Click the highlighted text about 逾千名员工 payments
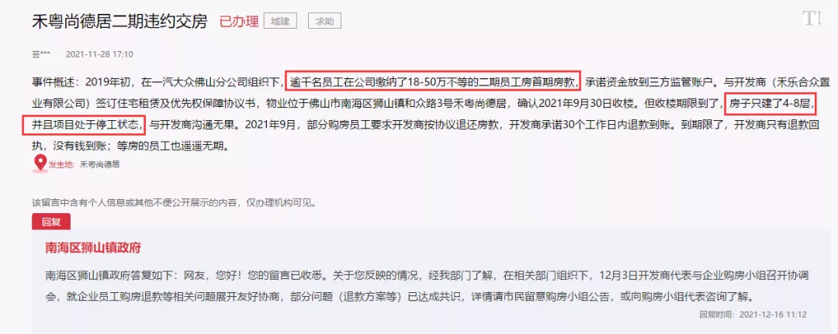The height and width of the screenshot is (334, 838). pos(433,81)
